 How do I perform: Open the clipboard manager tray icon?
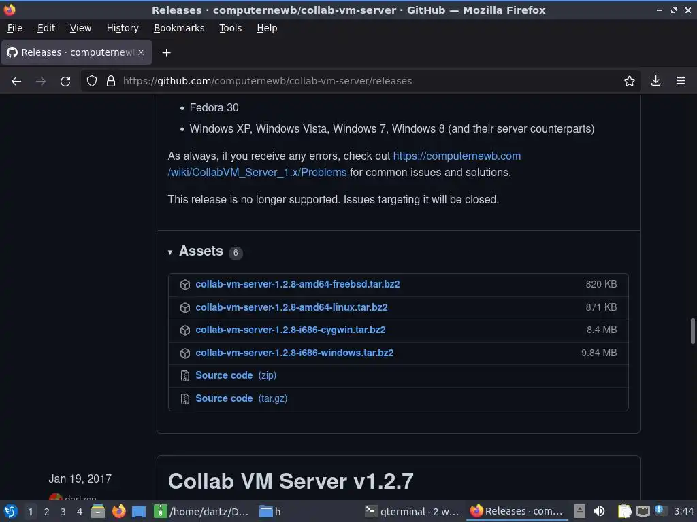tap(625, 511)
